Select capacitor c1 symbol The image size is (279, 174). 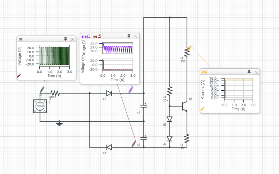tap(144, 106)
